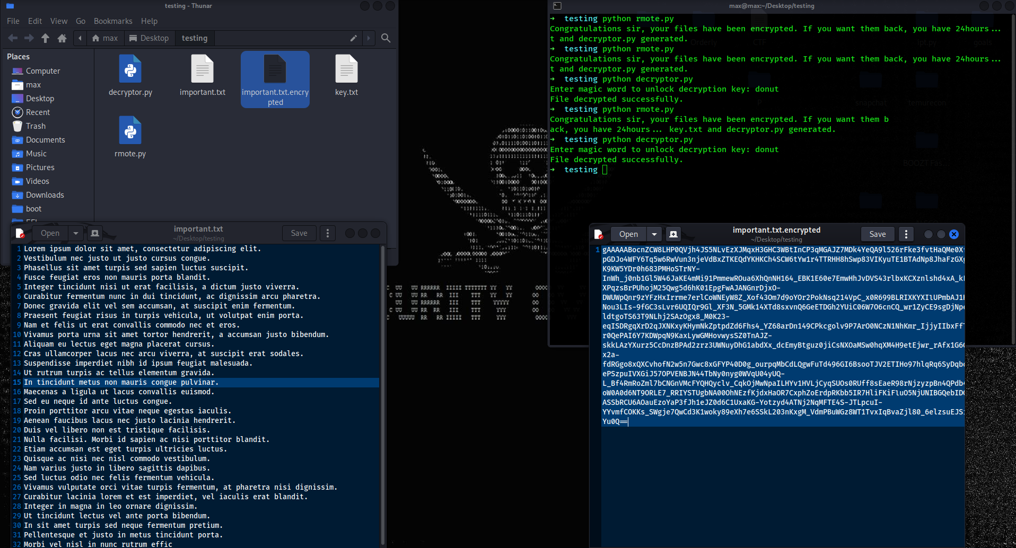
Task: Go up to parent folder arrow
Action: click(x=46, y=38)
